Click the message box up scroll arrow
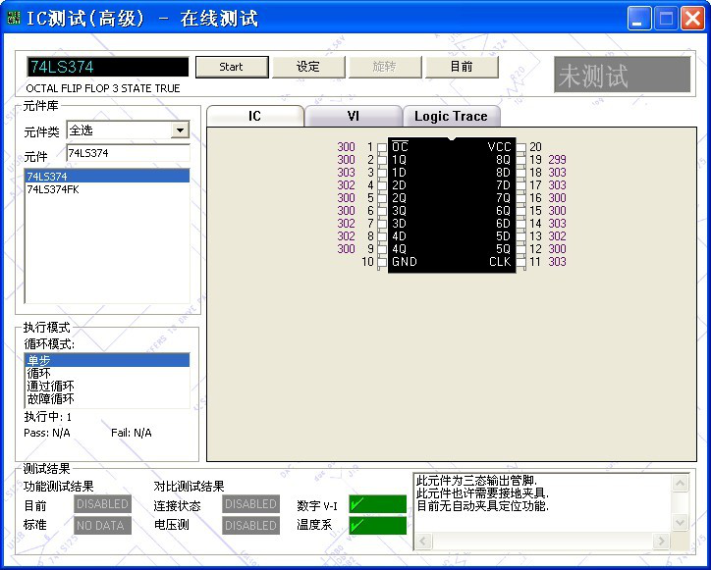Screen dimensions: 711x570 (680, 483)
